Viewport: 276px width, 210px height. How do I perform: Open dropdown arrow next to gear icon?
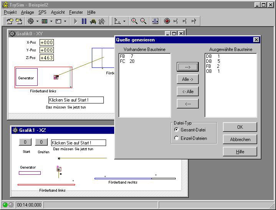click(x=37, y=21)
